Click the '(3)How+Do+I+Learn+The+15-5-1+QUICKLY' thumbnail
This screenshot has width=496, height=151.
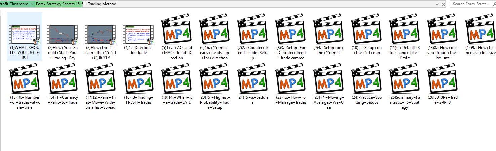coord(101,34)
